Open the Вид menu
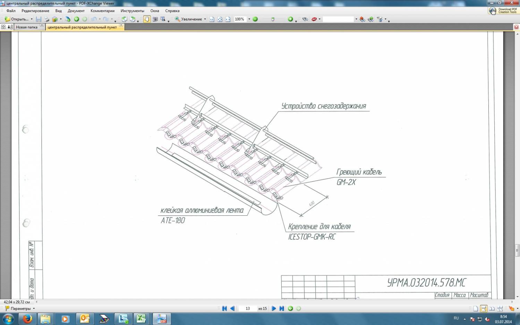The width and height of the screenshot is (520, 325). coord(58,11)
